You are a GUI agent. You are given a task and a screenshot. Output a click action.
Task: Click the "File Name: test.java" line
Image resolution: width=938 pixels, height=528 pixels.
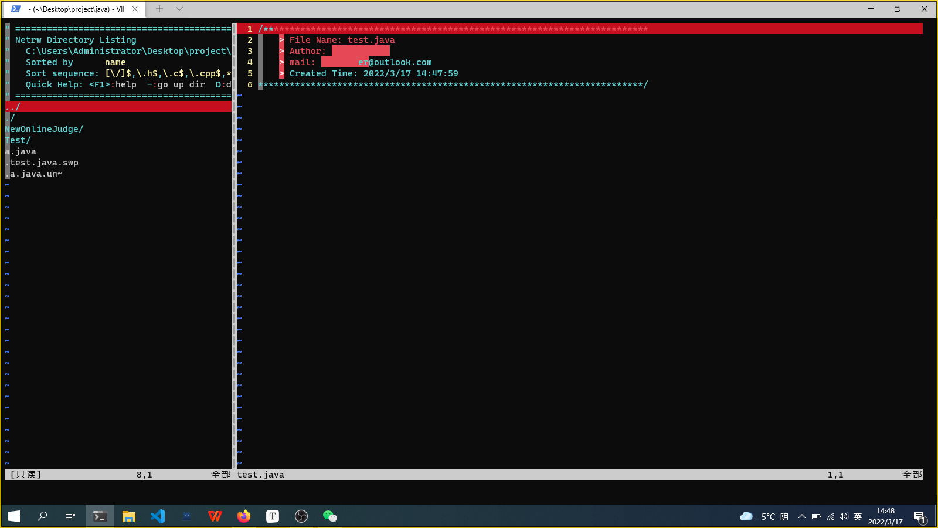click(x=342, y=40)
